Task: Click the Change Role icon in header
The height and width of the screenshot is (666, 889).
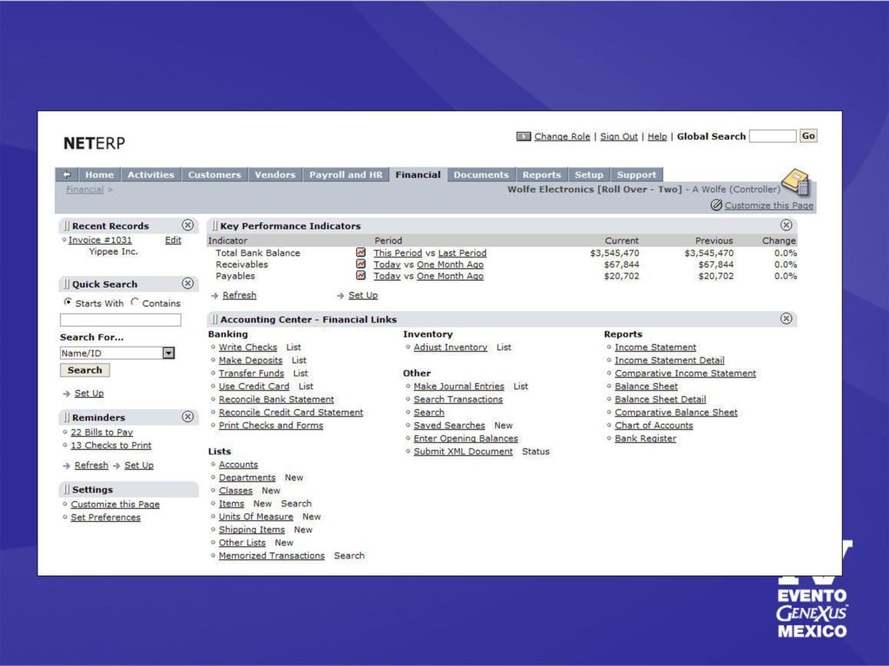Action: click(524, 136)
